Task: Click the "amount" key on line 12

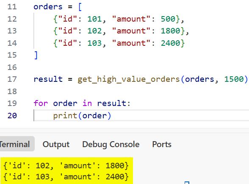Action: pos(131,19)
